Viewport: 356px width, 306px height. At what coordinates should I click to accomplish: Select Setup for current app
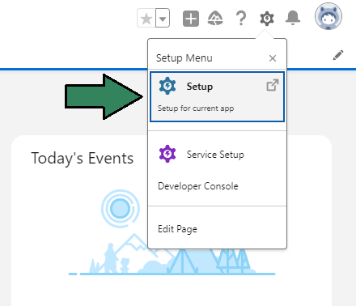[x=217, y=96]
